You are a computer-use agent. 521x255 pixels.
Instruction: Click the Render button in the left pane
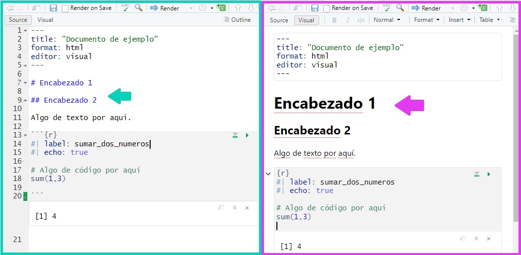point(165,8)
